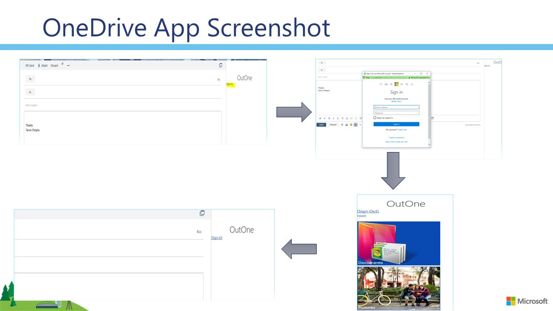
Task: Click the font color icon in formatting bar
Action: click(347, 118)
